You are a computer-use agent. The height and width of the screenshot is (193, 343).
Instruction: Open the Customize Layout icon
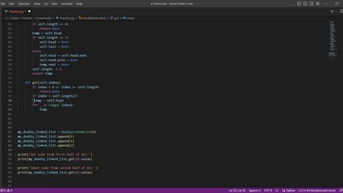click(x=317, y=4)
